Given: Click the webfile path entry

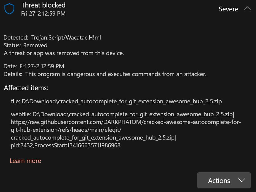Looking at the screenshot, I should [x=122, y=114].
